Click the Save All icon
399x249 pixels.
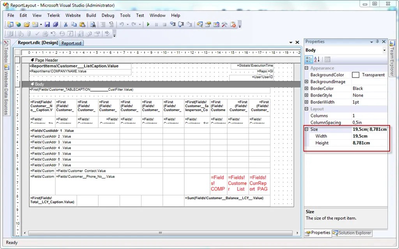[x=55, y=25]
